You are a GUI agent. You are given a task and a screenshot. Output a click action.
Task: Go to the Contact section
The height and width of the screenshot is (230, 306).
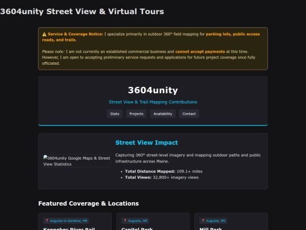189,114
